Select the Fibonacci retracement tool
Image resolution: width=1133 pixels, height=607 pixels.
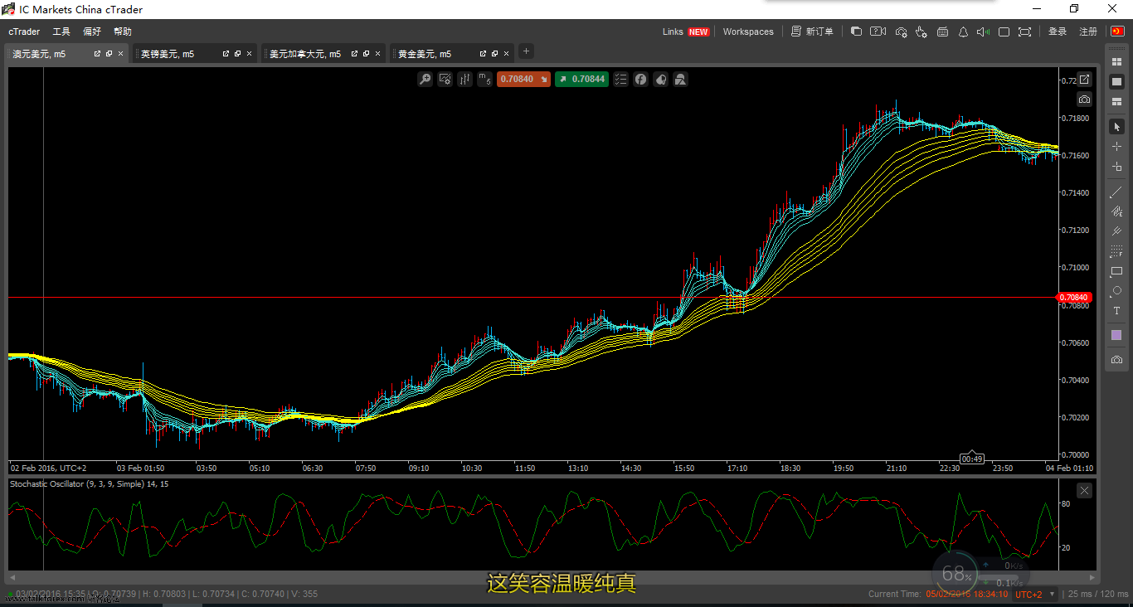click(1116, 251)
